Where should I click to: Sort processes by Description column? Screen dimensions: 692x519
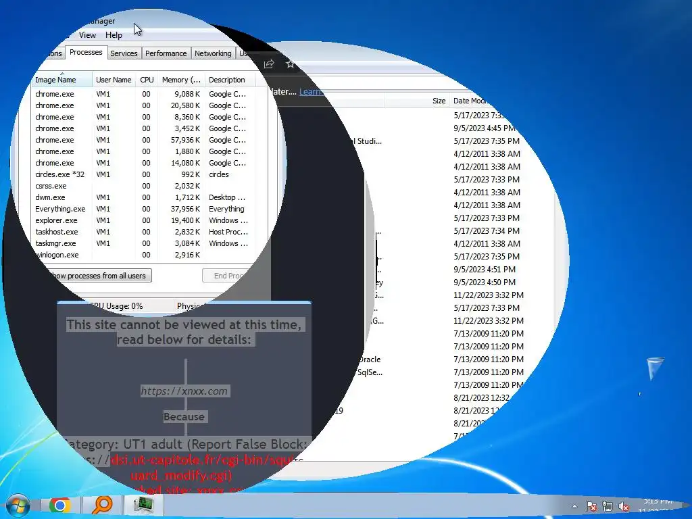(x=230, y=80)
